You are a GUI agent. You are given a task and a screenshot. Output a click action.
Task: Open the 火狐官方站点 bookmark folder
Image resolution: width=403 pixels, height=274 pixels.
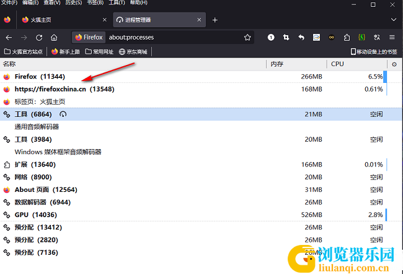point(24,52)
